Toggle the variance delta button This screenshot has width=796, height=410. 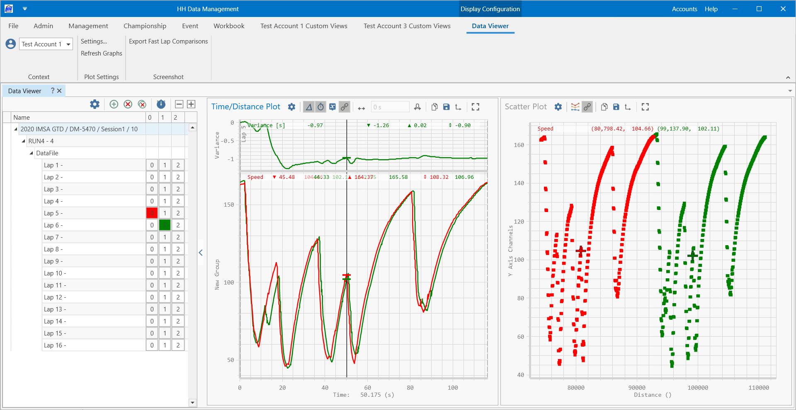[309, 107]
